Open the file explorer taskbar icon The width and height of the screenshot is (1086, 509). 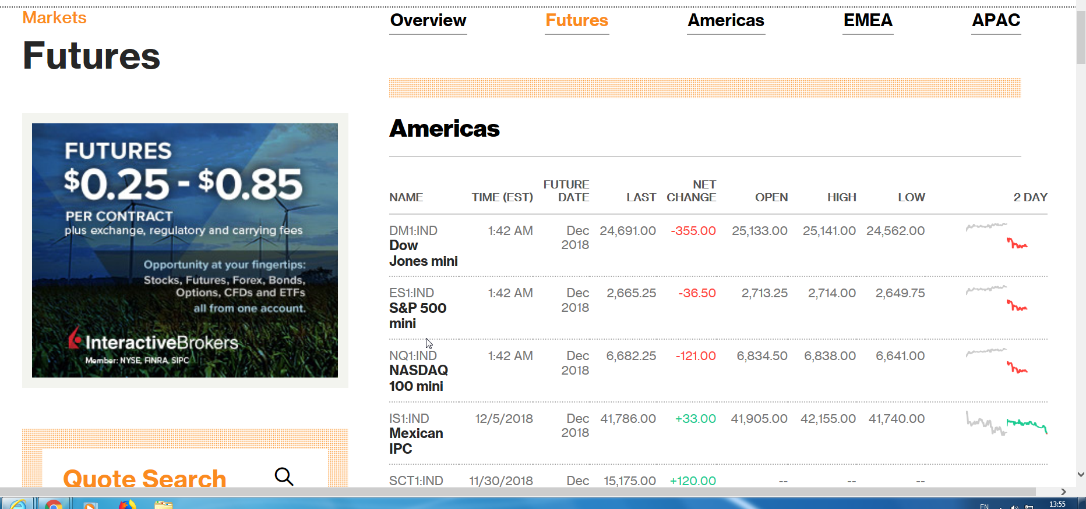click(x=164, y=504)
